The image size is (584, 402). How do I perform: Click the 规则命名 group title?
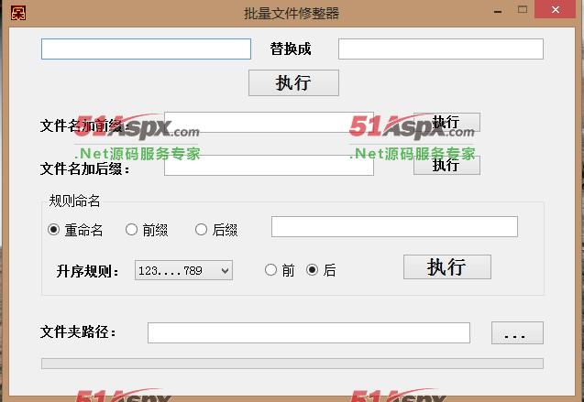tap(74, 201)
